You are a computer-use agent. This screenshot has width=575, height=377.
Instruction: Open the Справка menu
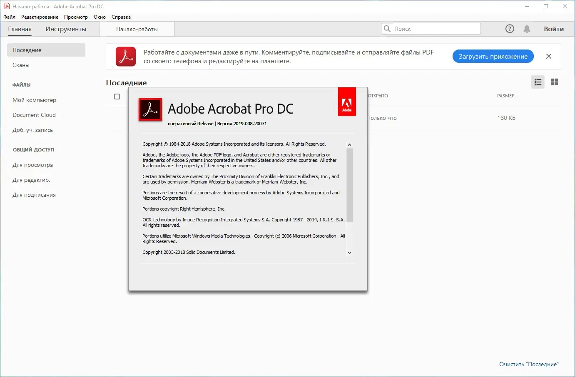tap(121, 17)
